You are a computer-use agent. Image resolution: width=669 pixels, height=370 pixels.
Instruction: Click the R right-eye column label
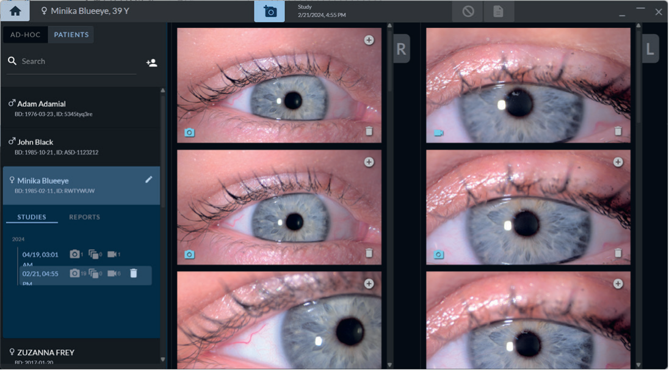click(402, 49)
